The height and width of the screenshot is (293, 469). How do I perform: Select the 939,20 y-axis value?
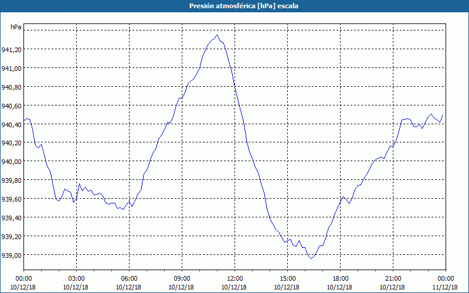click(x=11, y=237)
